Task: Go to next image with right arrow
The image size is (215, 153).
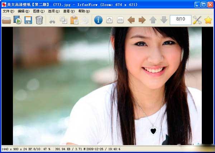Action: pyautogui.click(x=142, y=20)
